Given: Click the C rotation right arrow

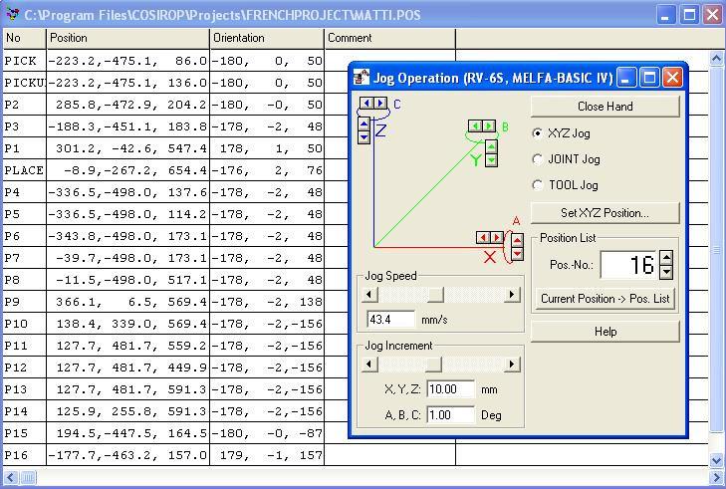Looking at the screenshot, I should click(x=380, y=103).
